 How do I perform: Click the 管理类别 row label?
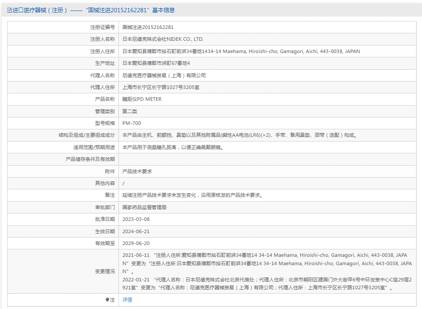[105, 111]
